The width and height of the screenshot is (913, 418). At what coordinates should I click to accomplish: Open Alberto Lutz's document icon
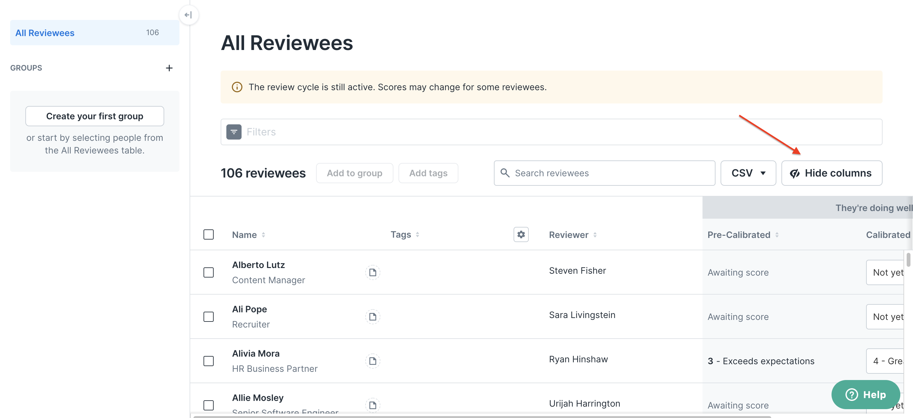tap(372, 272)
